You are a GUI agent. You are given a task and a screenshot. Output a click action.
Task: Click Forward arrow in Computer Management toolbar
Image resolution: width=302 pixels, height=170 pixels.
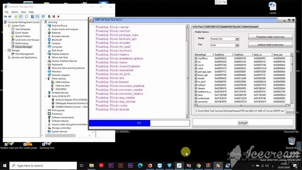click(10, 17)
